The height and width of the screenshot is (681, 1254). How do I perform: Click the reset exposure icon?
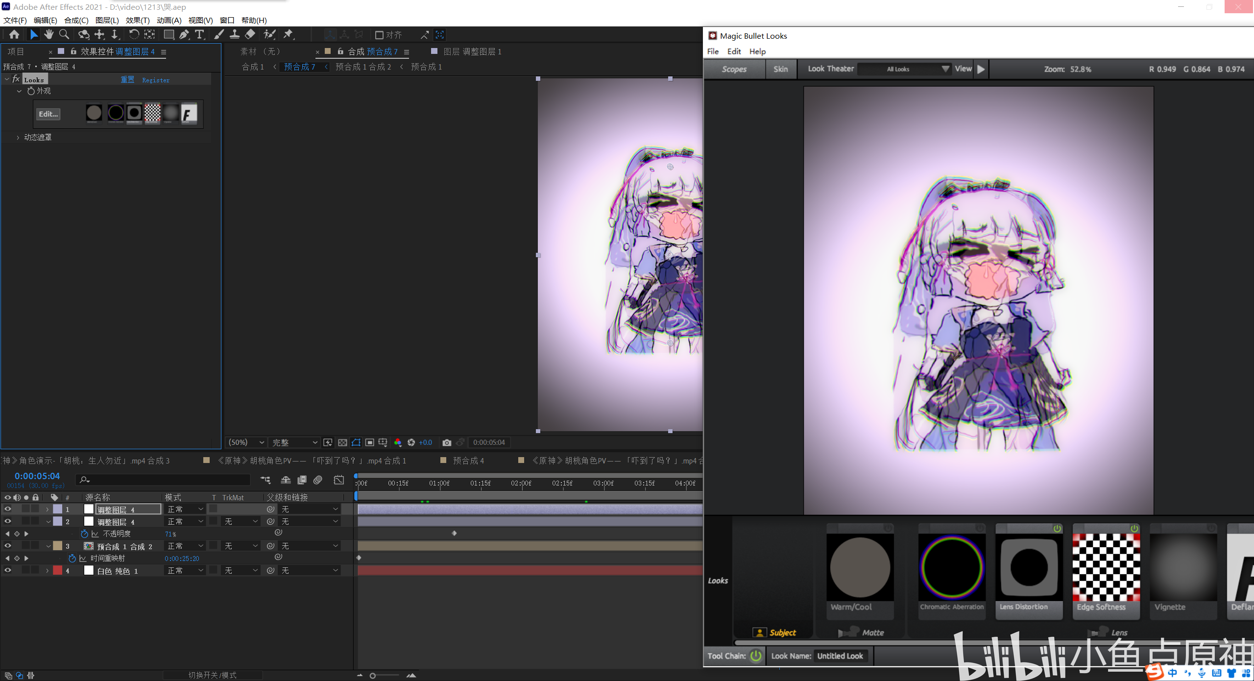click(x=411, y=442)
